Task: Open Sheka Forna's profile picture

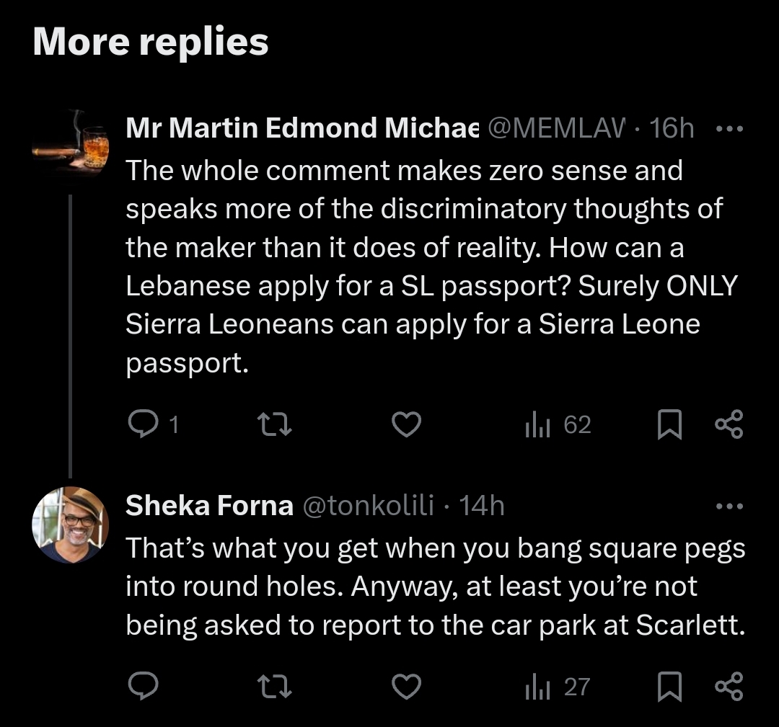Action: (70, 525)
